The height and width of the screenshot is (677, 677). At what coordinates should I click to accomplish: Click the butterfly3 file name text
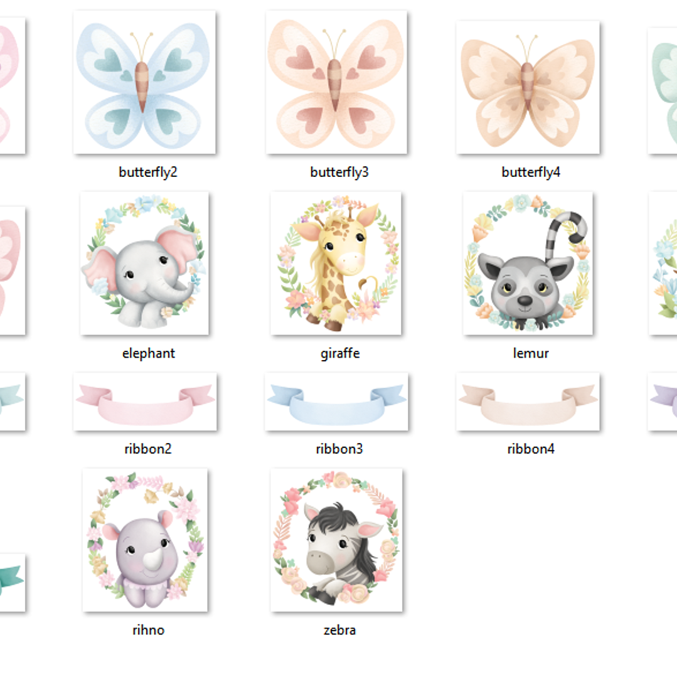coord(339,173)
